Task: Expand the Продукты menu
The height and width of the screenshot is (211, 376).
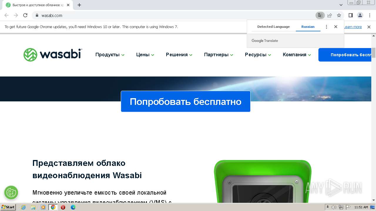Action: 110,55
